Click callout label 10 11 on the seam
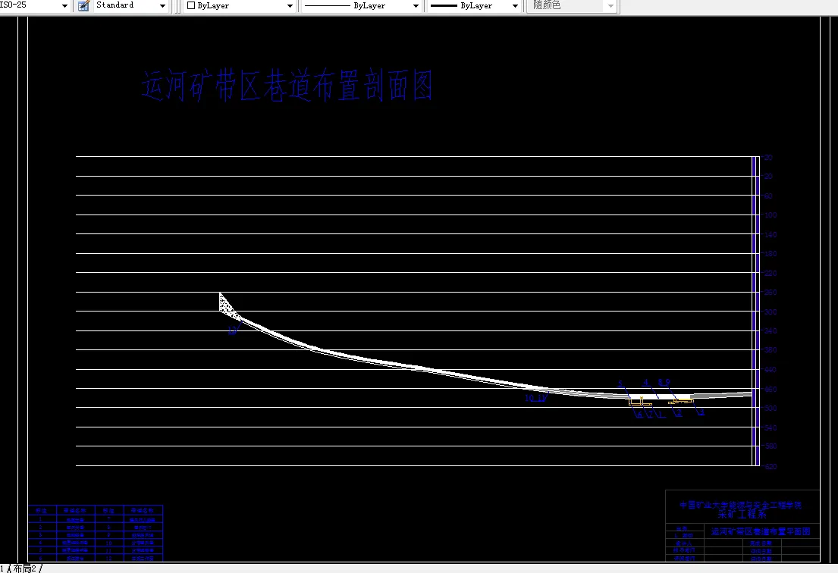 (x=535, y=398)
